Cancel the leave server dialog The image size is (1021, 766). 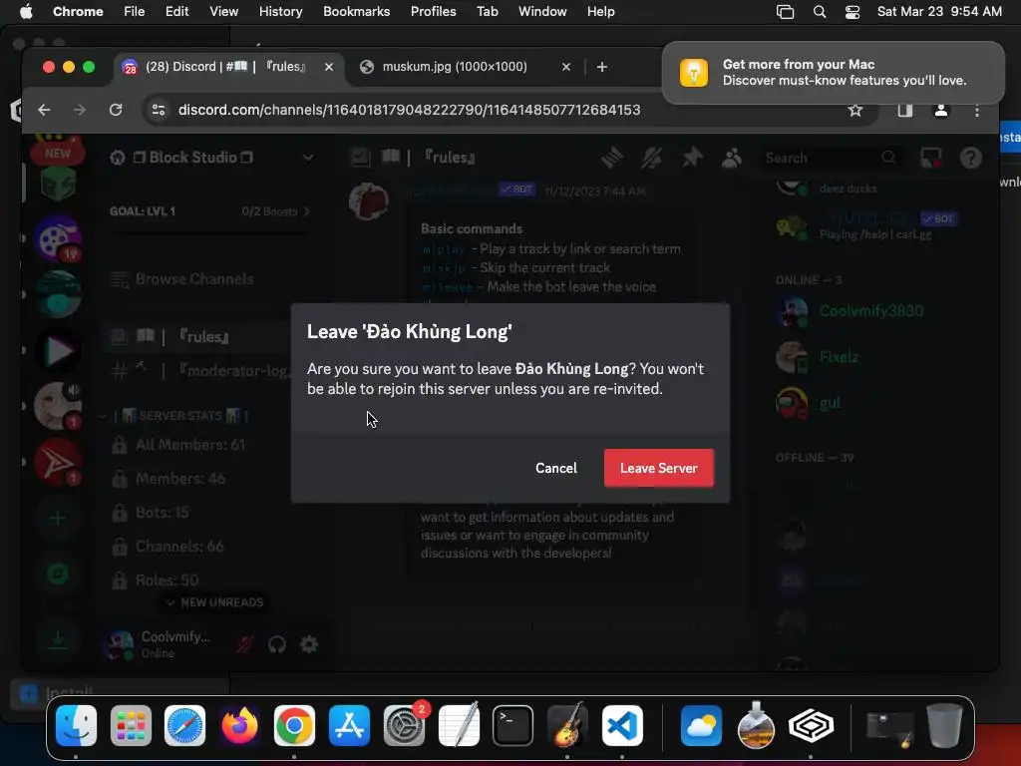tap(556, 468)
